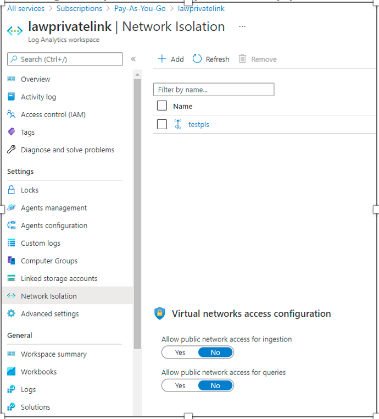Click the Custom logs list icon

[11, 243]
